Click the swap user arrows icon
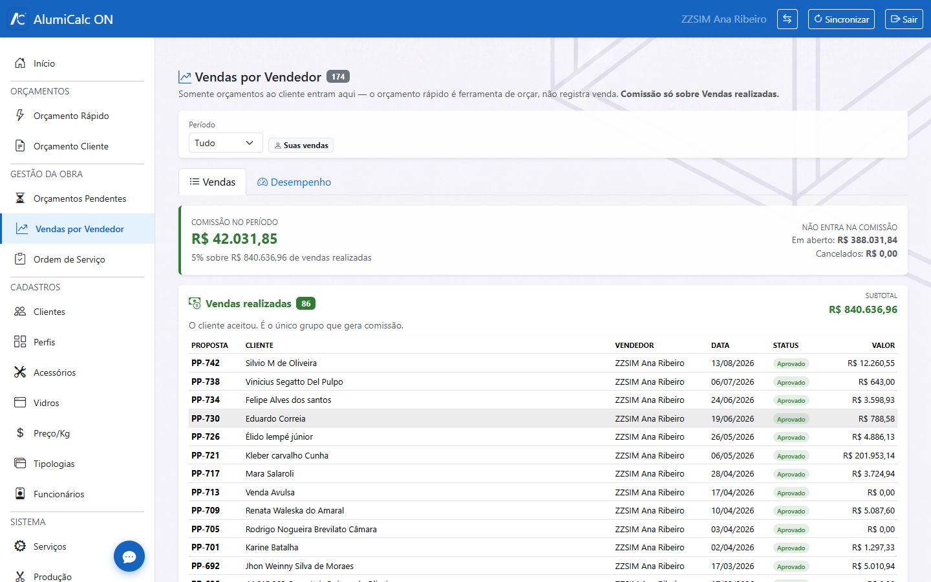The image size is (931, 582). click(787, 19)
